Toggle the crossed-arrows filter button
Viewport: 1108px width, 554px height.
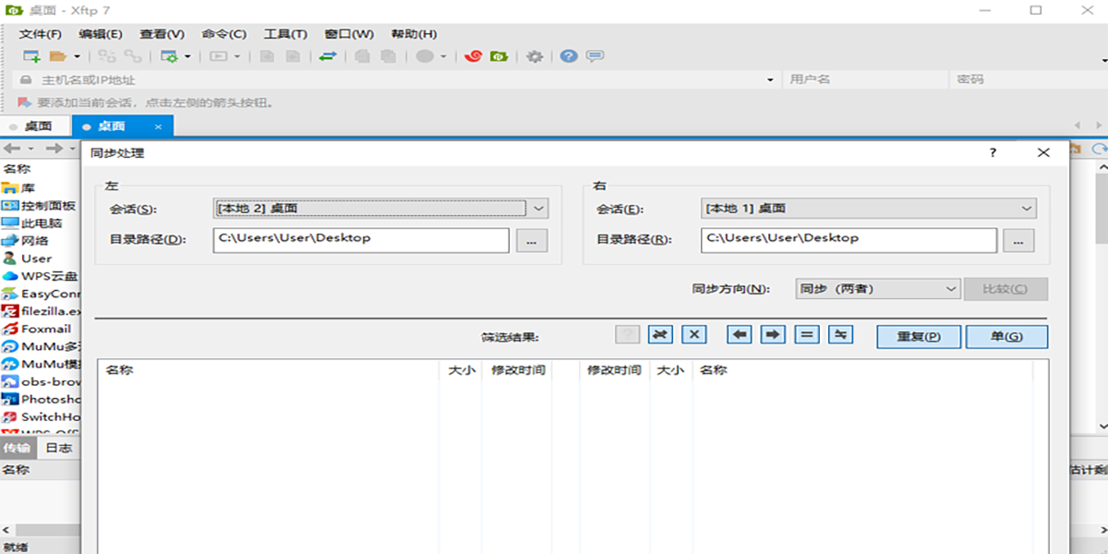click(x=659, y=334)
